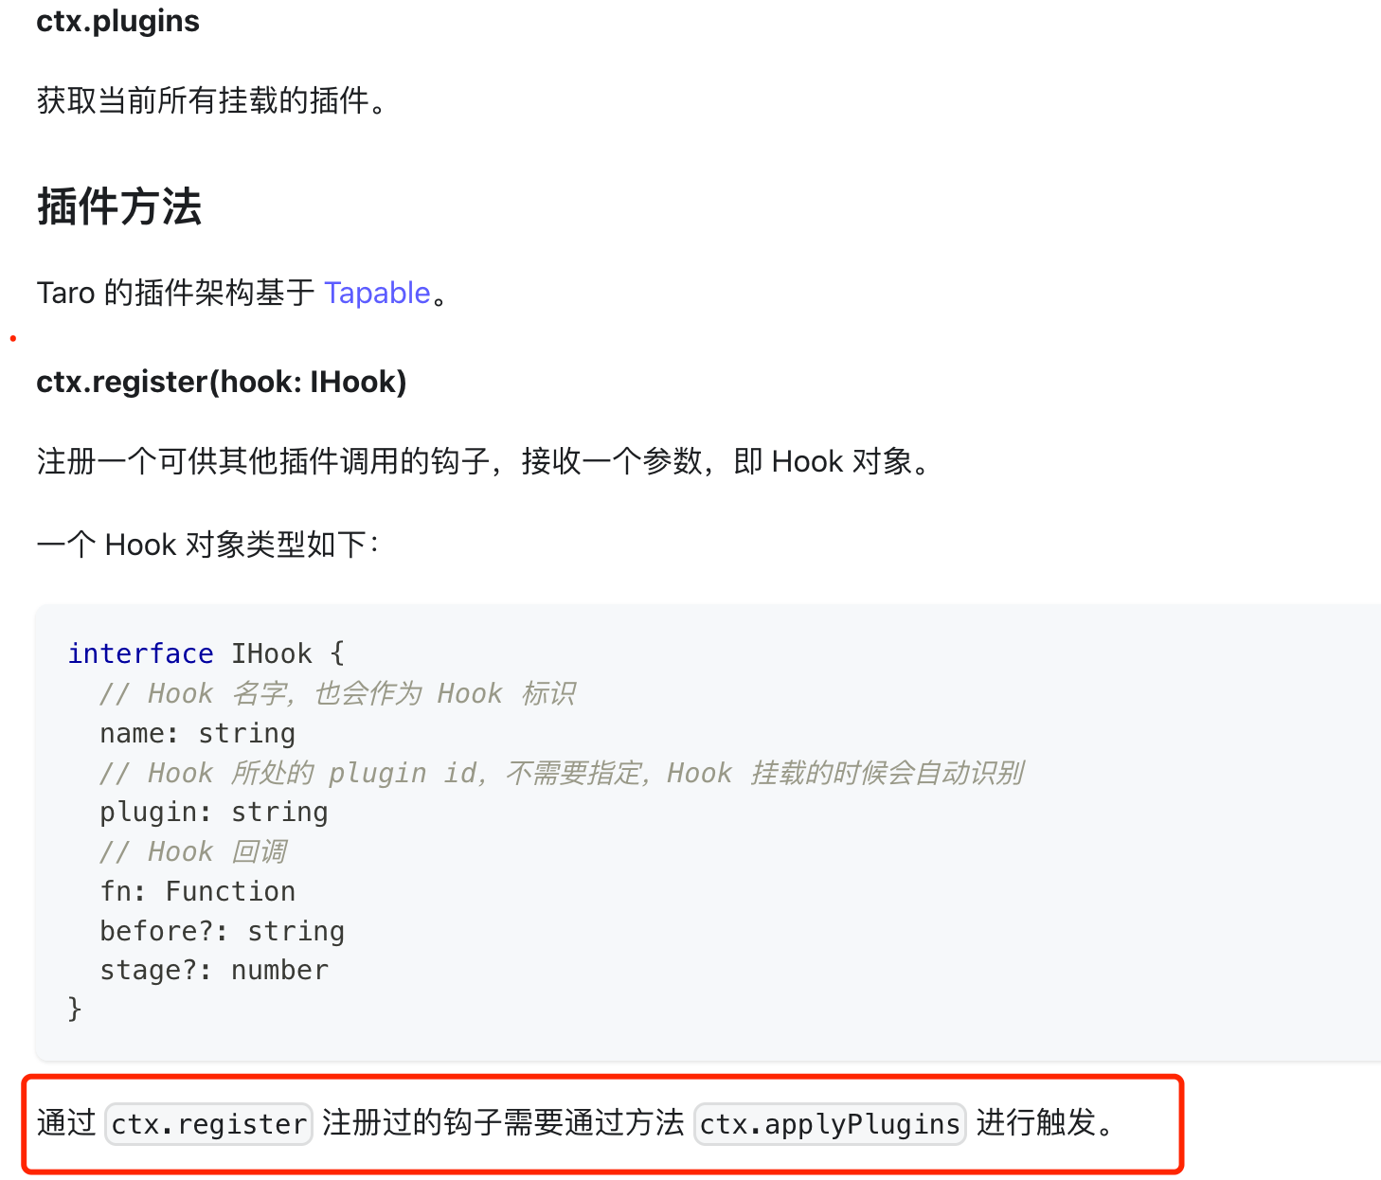Click the 'plugin: string' code line
Screen dimensions: 1381x1180
[214, 812]
